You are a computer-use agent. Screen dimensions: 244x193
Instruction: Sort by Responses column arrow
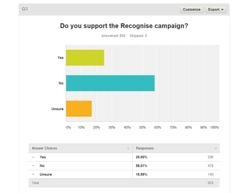pyautogui.click(x=216, y=148)
